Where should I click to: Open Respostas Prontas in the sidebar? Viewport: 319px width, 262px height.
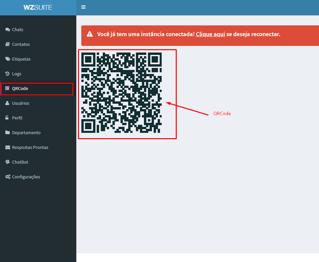coord(38,147)
